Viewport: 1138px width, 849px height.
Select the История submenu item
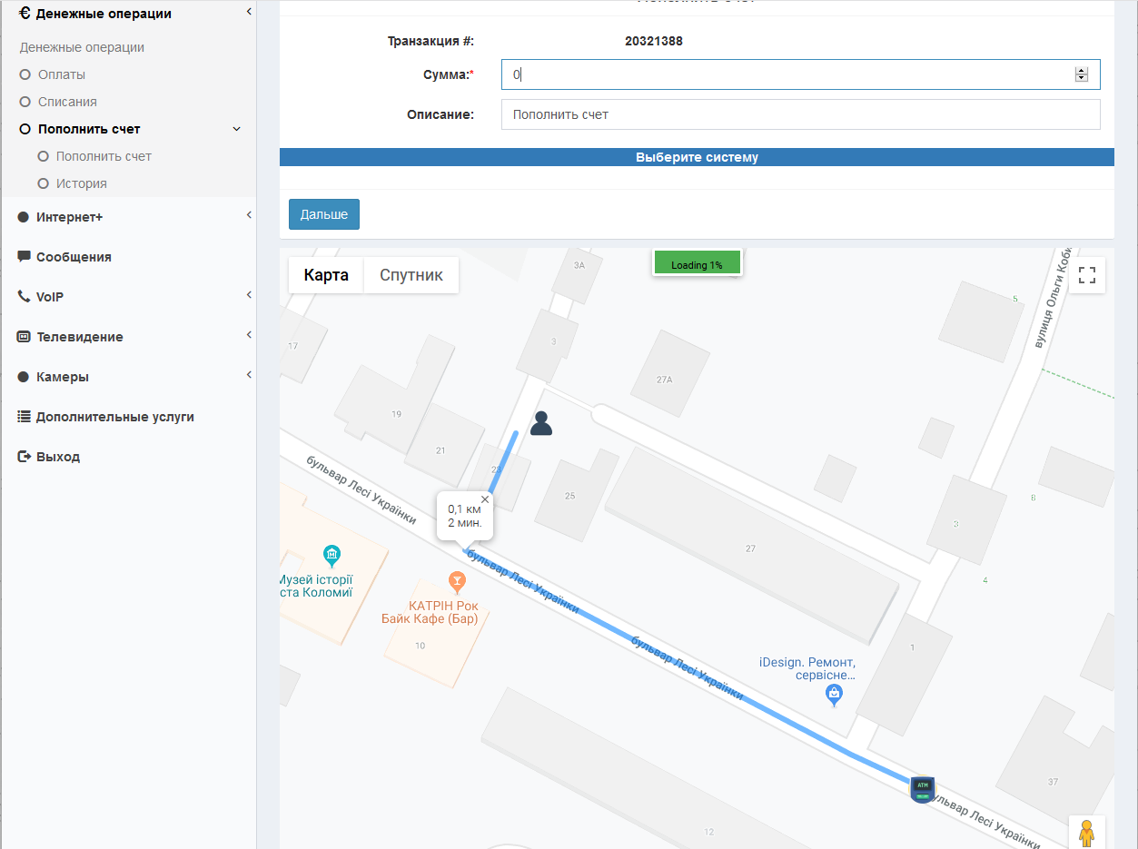(81, 183)
